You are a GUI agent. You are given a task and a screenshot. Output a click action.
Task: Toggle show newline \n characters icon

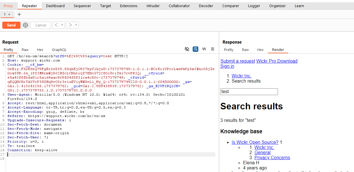pyautogui.click(x=204, y=49)
